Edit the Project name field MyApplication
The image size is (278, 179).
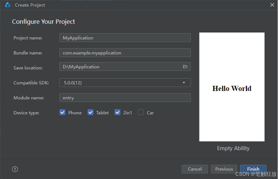125,38
